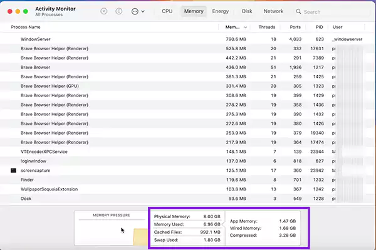Select the Brave Browser process row
This screenshot has width=376, height=250.
tap(188, 67)
